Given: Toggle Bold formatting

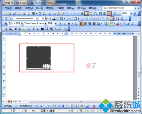Looking at the screenshot, I should 60,24.
